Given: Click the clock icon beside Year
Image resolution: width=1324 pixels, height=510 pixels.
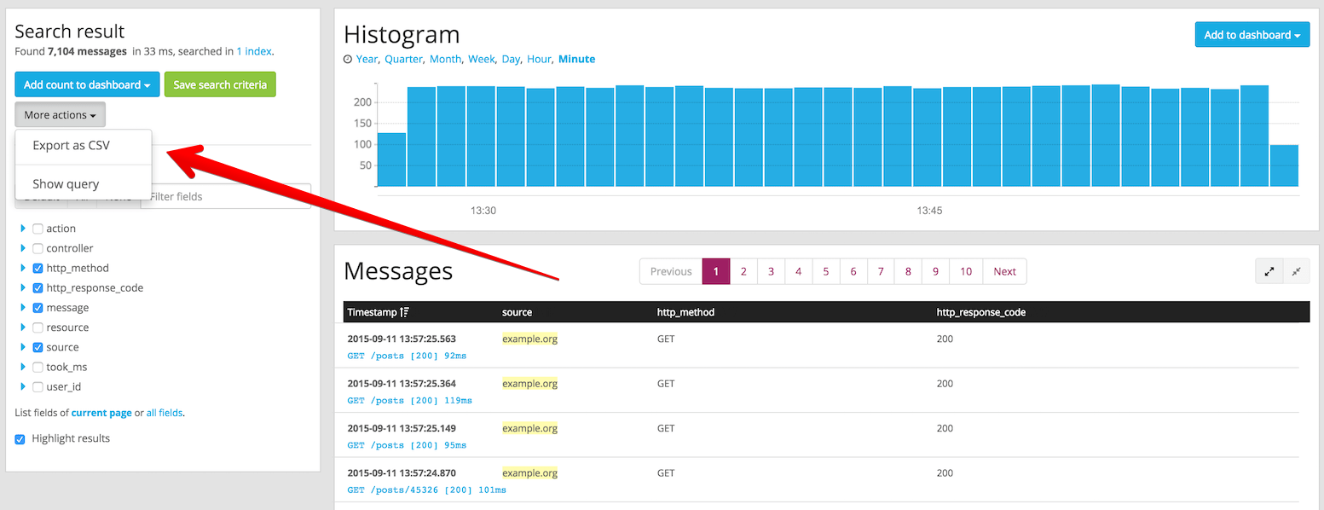Looking at the screenshot, I should [x=348, y=60].
